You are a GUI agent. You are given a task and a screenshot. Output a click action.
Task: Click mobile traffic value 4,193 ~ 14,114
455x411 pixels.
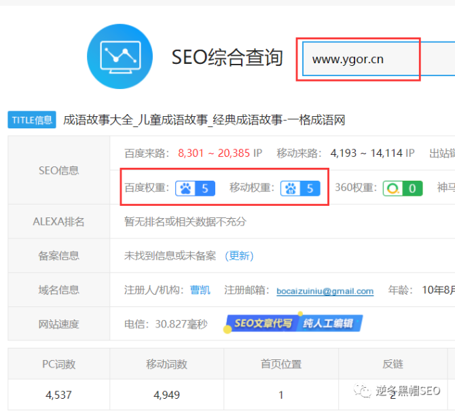[366, 153]
